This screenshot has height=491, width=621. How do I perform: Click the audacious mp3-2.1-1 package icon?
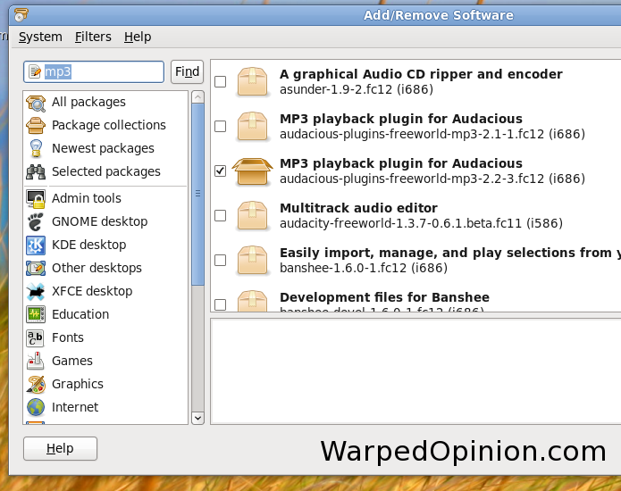point(252,127)
